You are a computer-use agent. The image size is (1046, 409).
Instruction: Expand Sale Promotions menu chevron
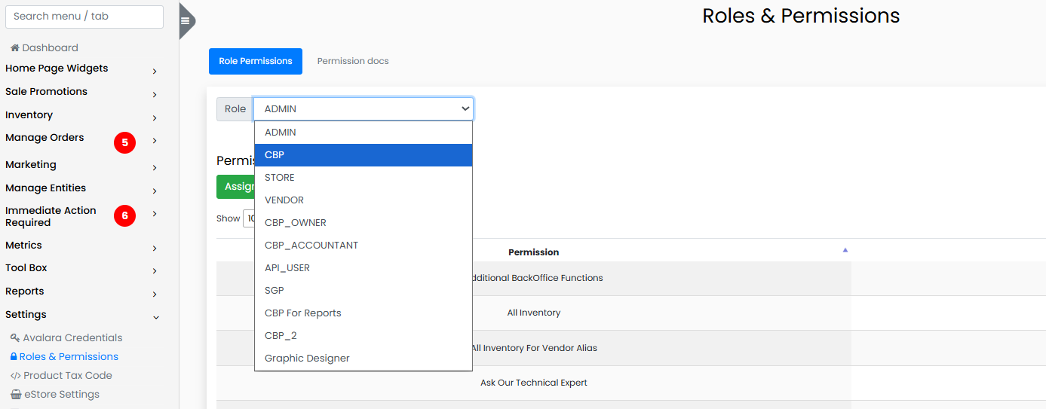155,94
